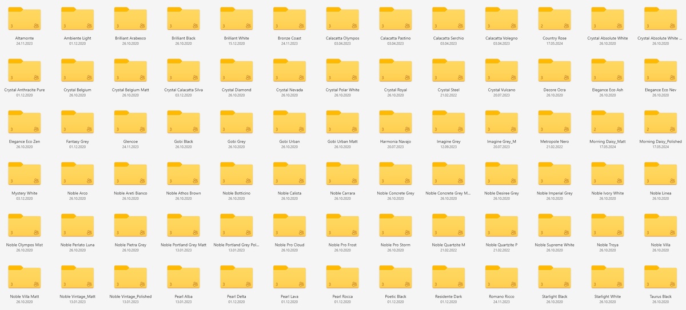This screenshot has height=310, width=686.
Task: Click the Noble Supreme White folder name
Action: pyautogui.click(x=555, y=245)
